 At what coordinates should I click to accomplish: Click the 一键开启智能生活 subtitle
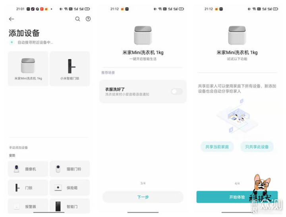(x=143, y=59)
